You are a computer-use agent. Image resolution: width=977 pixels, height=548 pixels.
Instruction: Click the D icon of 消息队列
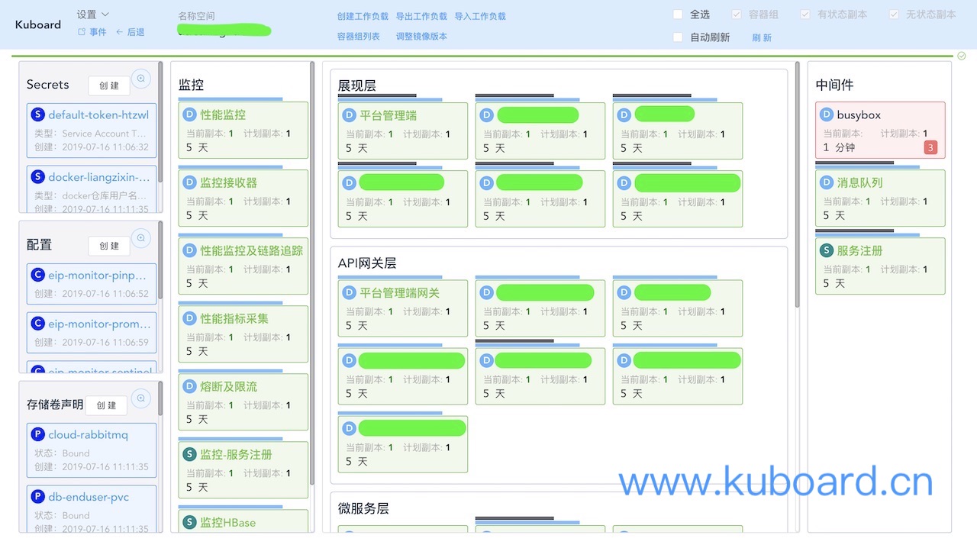coord(827,182)
